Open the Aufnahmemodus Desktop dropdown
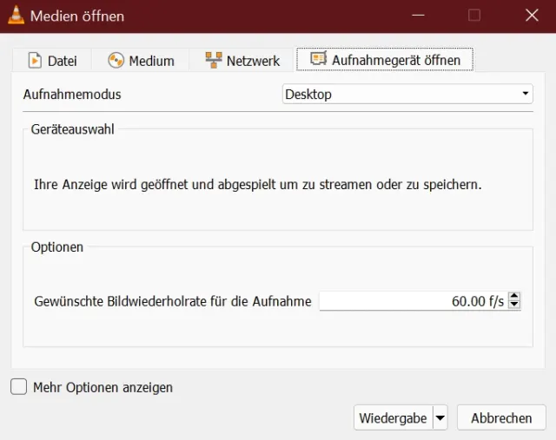Screen dimensions: 556x440 (x=407, y=95)
